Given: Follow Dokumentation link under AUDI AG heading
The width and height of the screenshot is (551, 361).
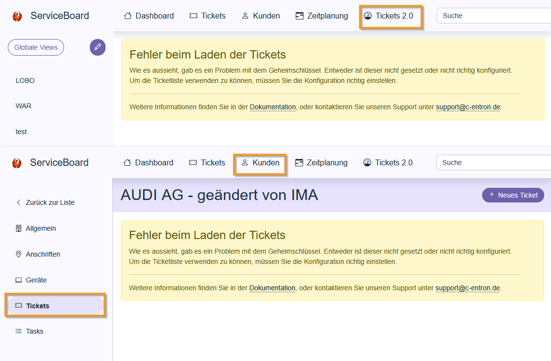Looking at the screenshot, I should click(272, 288).
